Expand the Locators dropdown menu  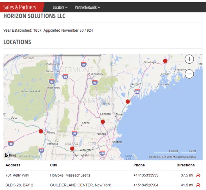[60, 7]
